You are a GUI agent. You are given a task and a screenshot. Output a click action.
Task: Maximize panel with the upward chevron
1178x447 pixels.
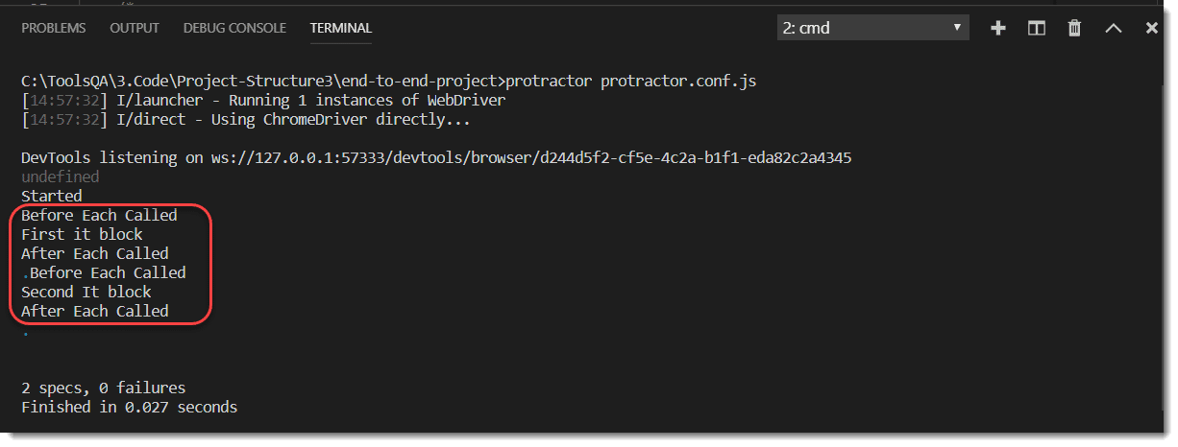tap(1114, 28)
